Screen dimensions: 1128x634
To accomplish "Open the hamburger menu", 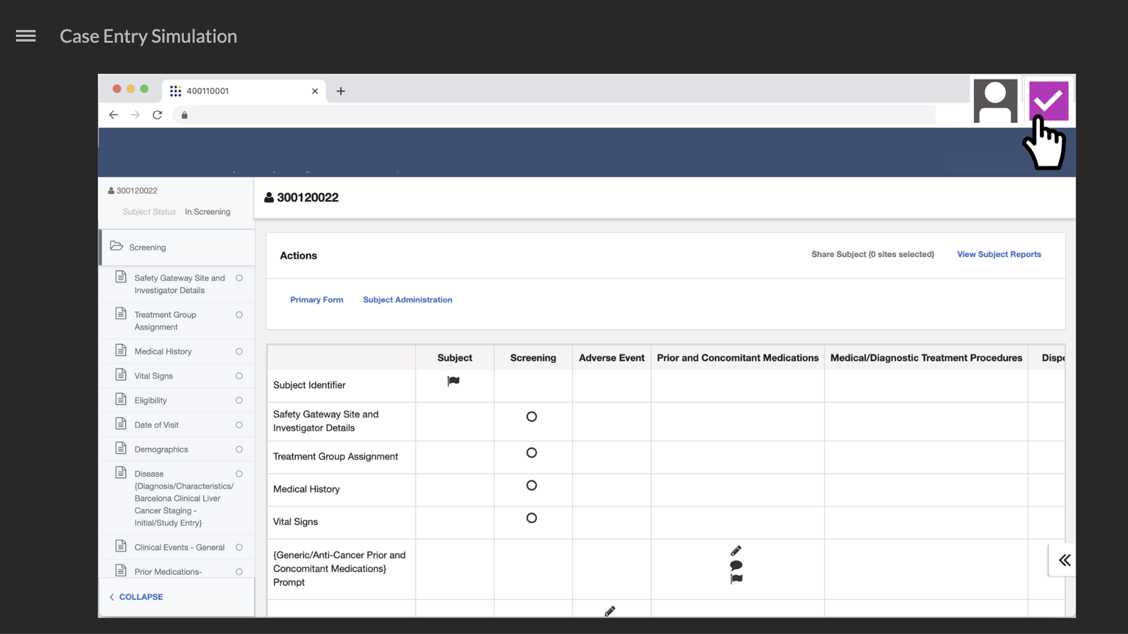I will [26, 36].
